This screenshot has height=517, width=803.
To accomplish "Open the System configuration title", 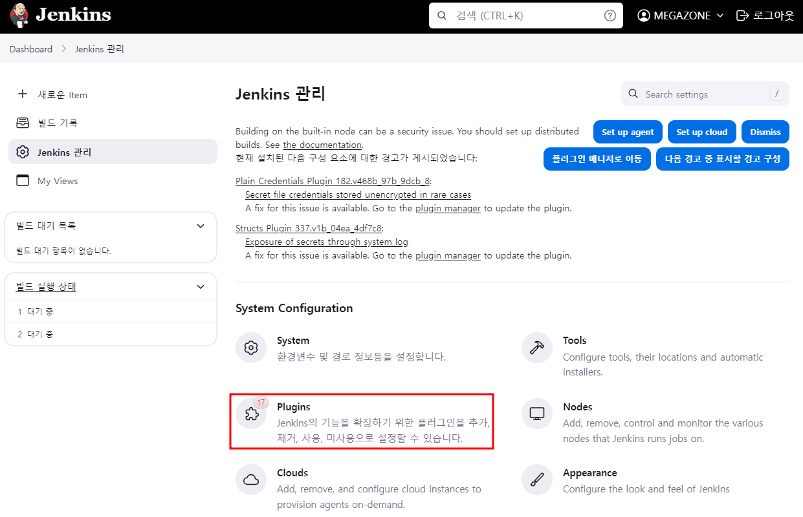I will 293,341.
